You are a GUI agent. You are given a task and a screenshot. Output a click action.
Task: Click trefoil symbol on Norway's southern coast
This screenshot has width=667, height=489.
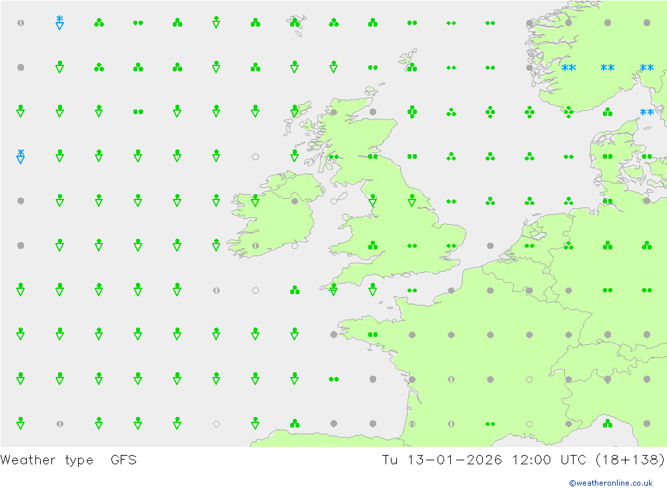tap(569, 112)
